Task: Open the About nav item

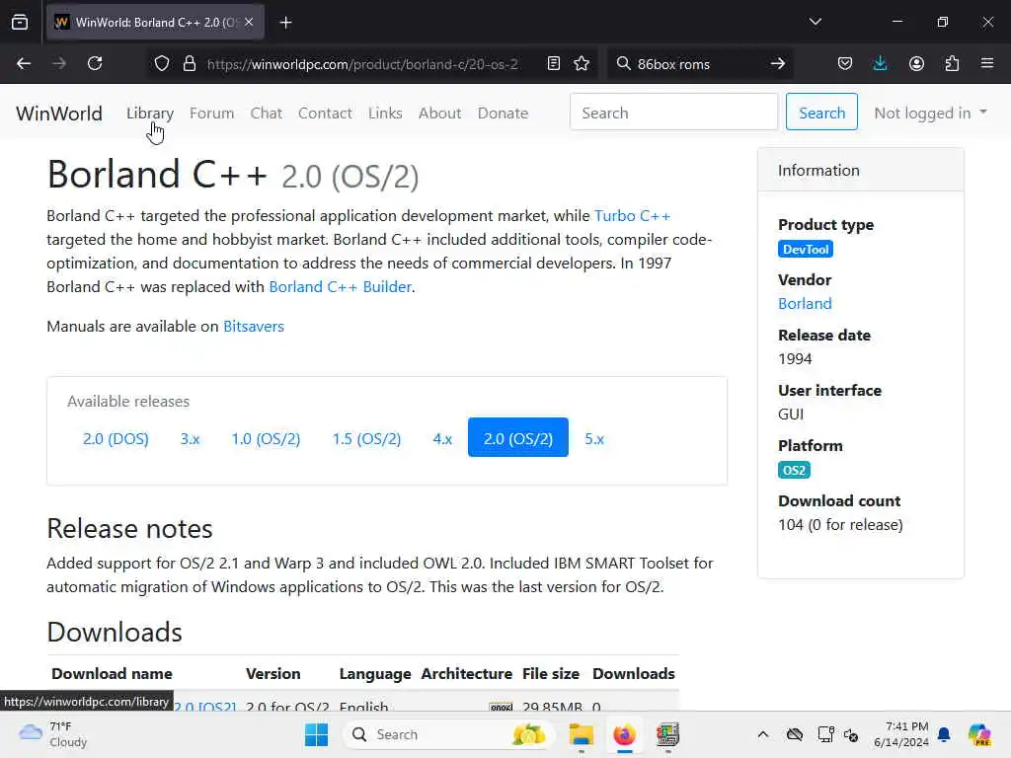Action: point(439,114)
